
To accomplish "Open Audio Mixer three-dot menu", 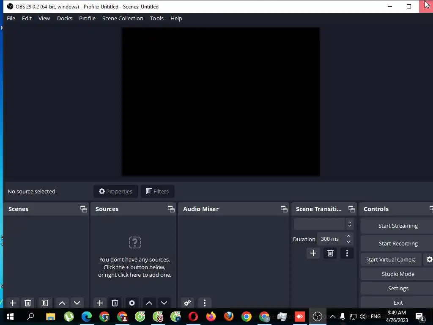I will [205, 303].
